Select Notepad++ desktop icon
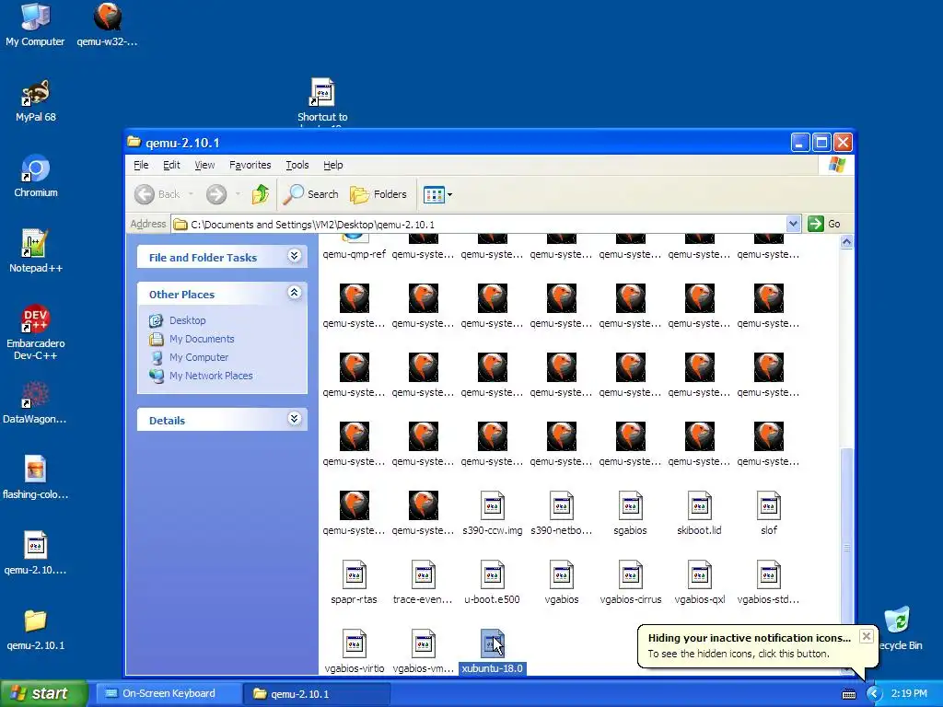Screen dimensions: 943x707 pyautogui.click(x=36, y=251)
